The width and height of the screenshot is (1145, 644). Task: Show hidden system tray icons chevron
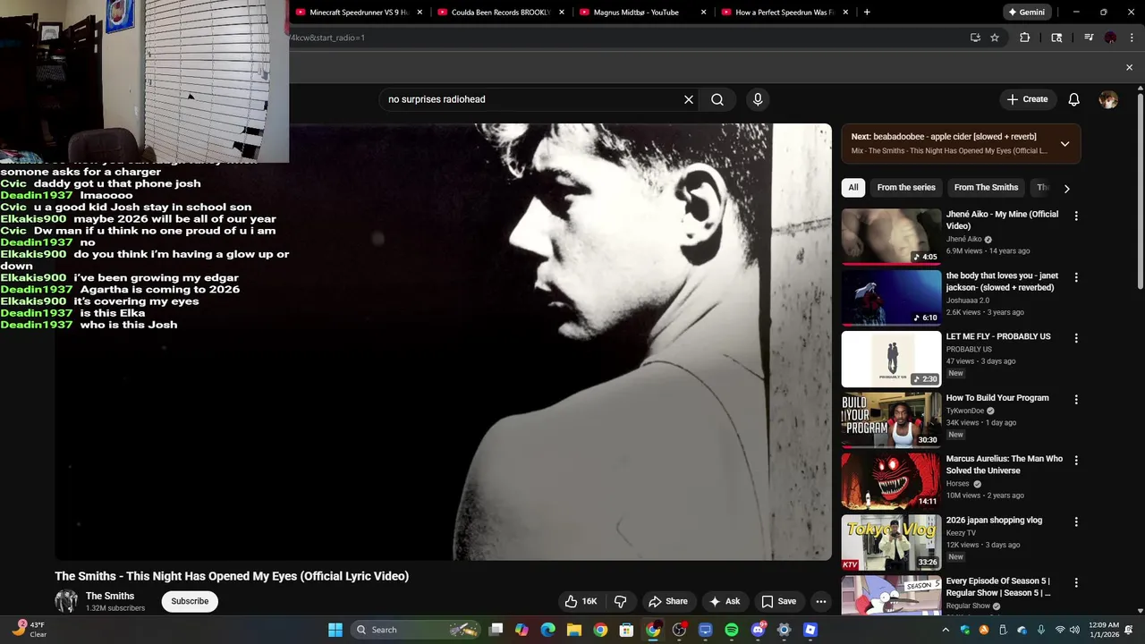947,630
